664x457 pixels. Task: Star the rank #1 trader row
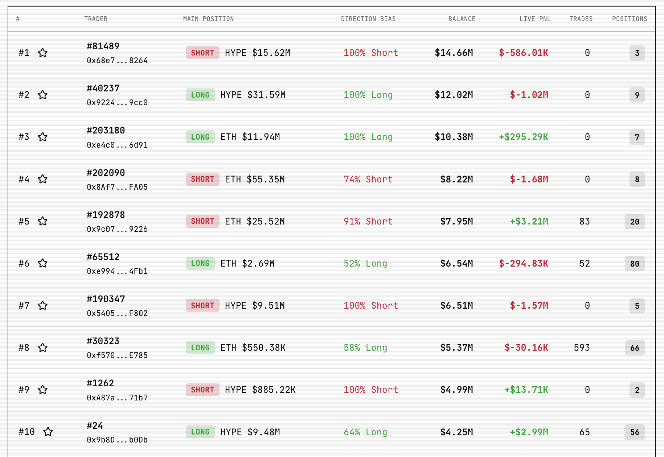[43, 53]
